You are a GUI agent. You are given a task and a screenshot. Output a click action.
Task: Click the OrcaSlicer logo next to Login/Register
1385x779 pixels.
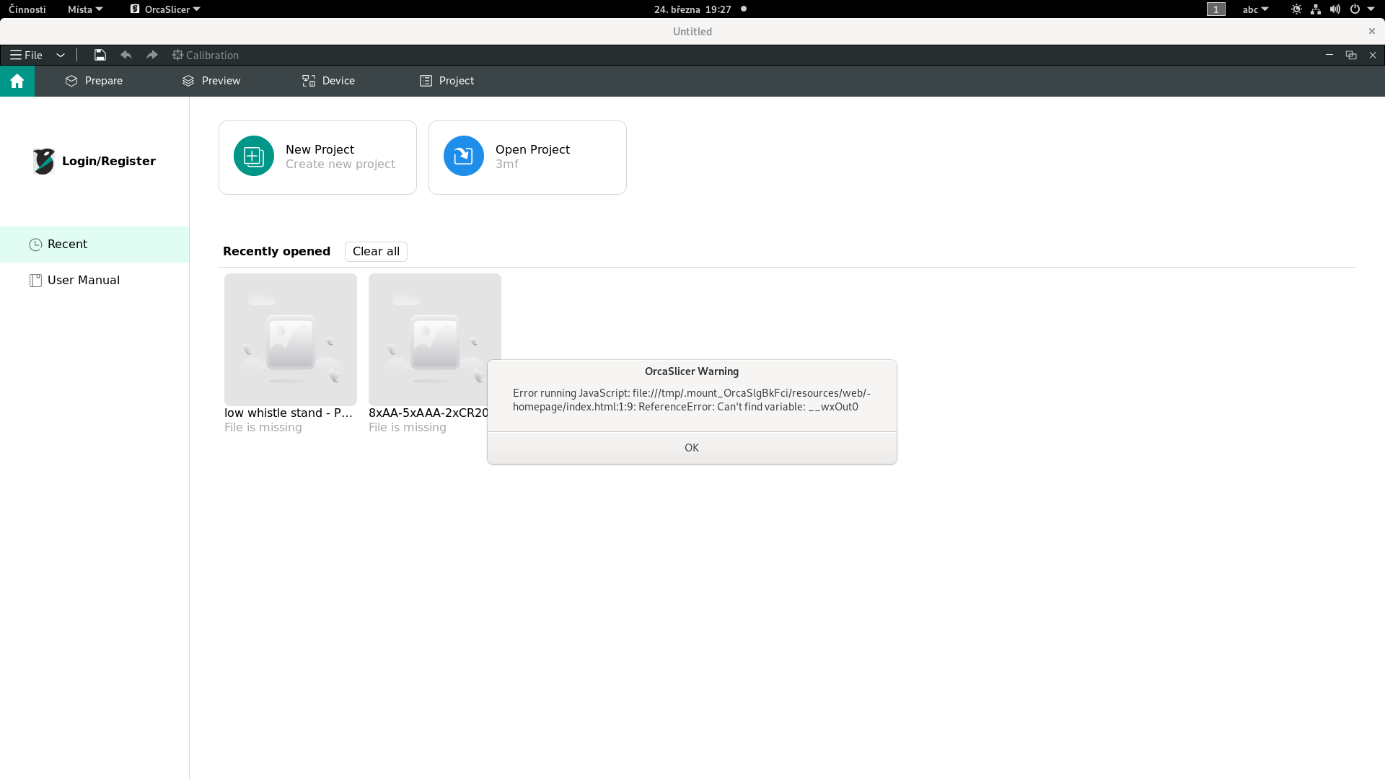click(43, 161)
